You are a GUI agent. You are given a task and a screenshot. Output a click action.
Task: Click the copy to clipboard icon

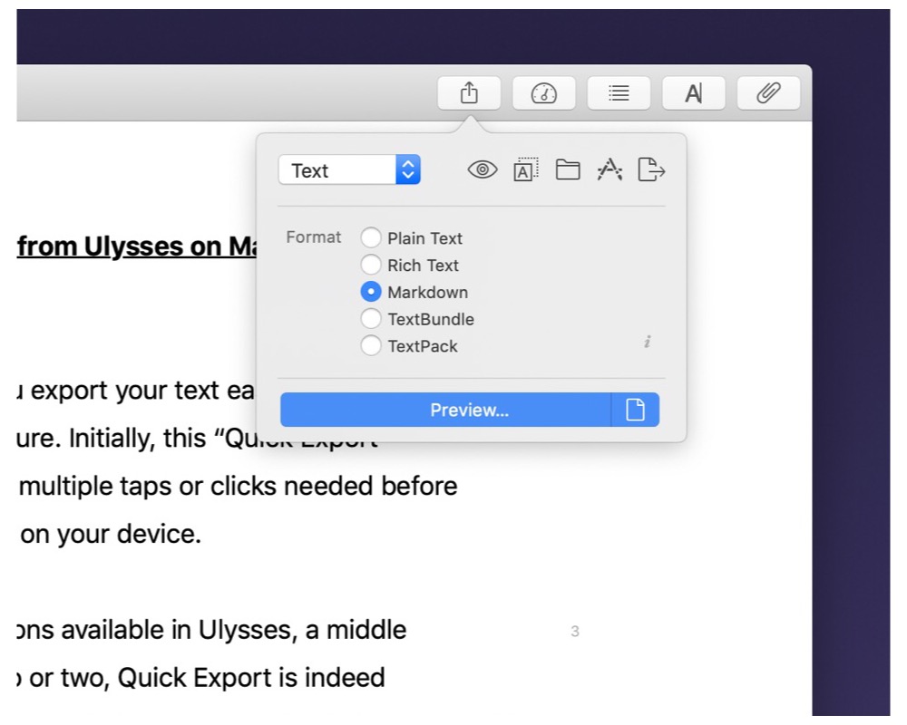(x=525, y=170)
